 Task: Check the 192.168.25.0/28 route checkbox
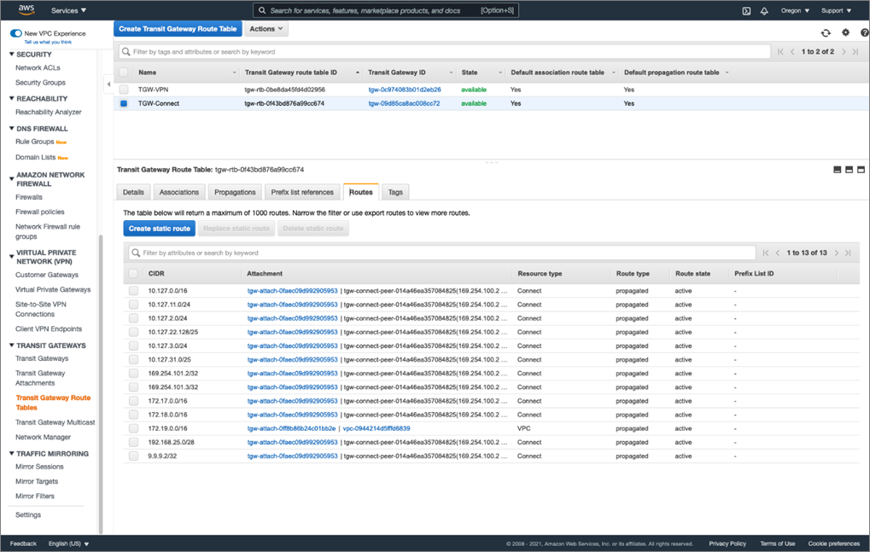click(133, 442)
